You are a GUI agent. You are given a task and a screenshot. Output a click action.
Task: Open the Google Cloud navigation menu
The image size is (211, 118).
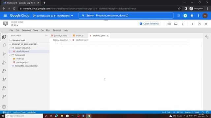click(5, 16)
